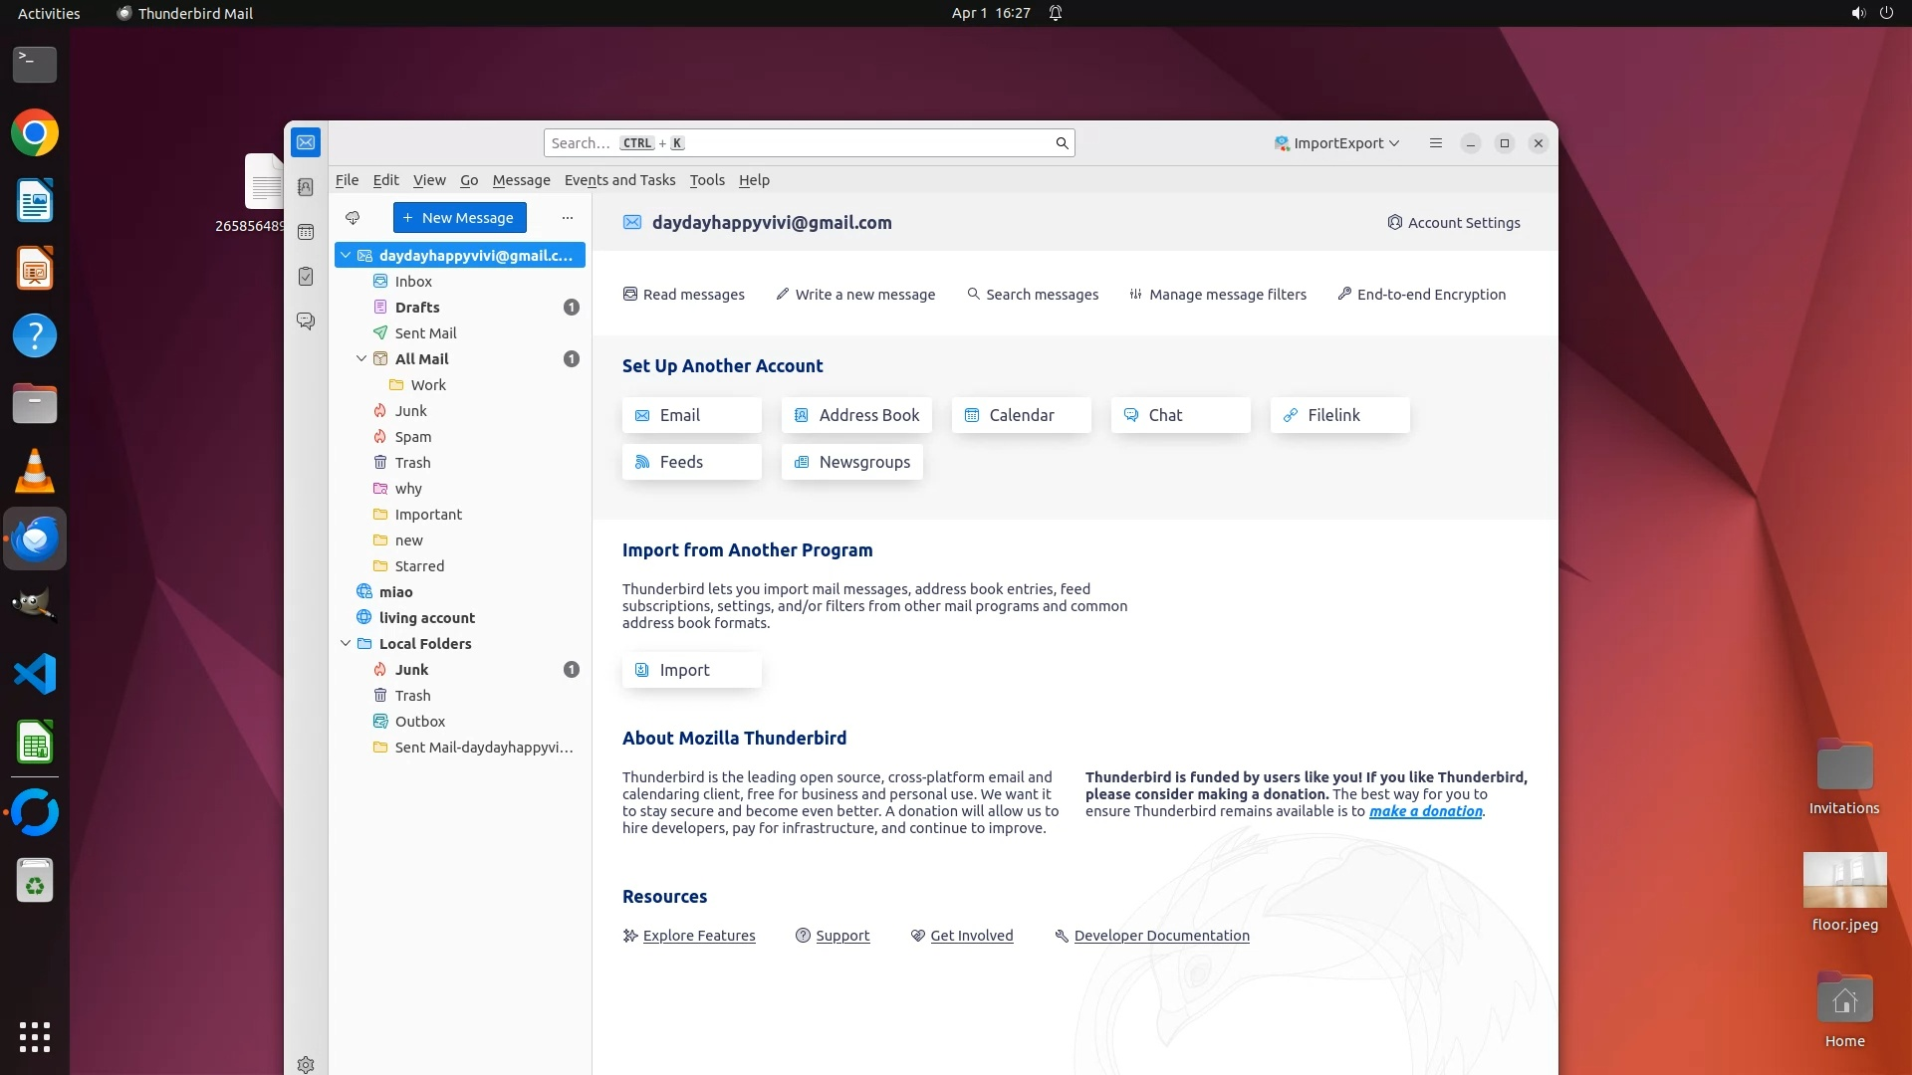The image size is (1912, 1075).
Task: Open the Events and Tasks menu
Action: (x=619, y=180)
